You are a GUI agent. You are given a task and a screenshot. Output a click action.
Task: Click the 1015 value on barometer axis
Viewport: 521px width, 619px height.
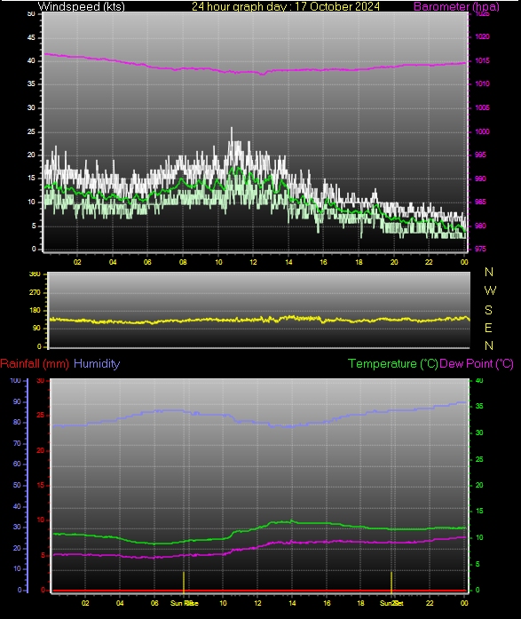point(482,60)
